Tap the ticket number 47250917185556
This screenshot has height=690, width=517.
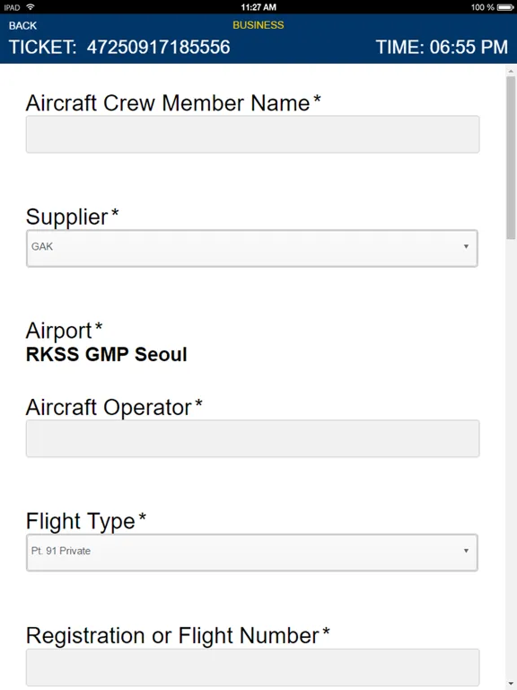pyautogui.click(x=158, y=47)
